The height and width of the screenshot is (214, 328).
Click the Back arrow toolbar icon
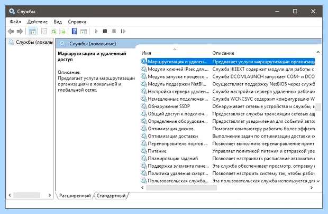tap(11, 32)
